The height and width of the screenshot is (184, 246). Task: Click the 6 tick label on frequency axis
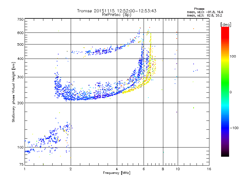(x=144, y=169)
